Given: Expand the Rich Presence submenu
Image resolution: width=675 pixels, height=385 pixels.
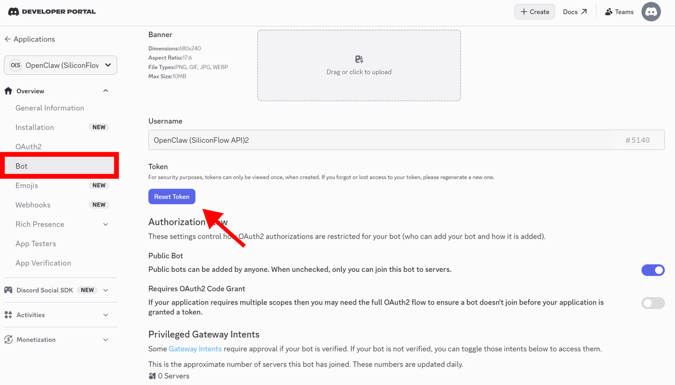Looking at the screenshot, I should click(105, 224).
